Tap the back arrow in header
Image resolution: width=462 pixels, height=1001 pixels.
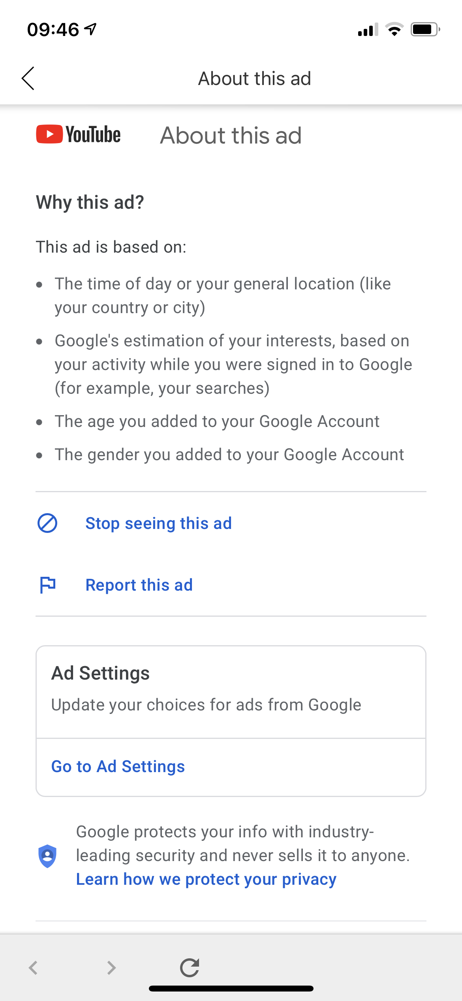(28, 78)
